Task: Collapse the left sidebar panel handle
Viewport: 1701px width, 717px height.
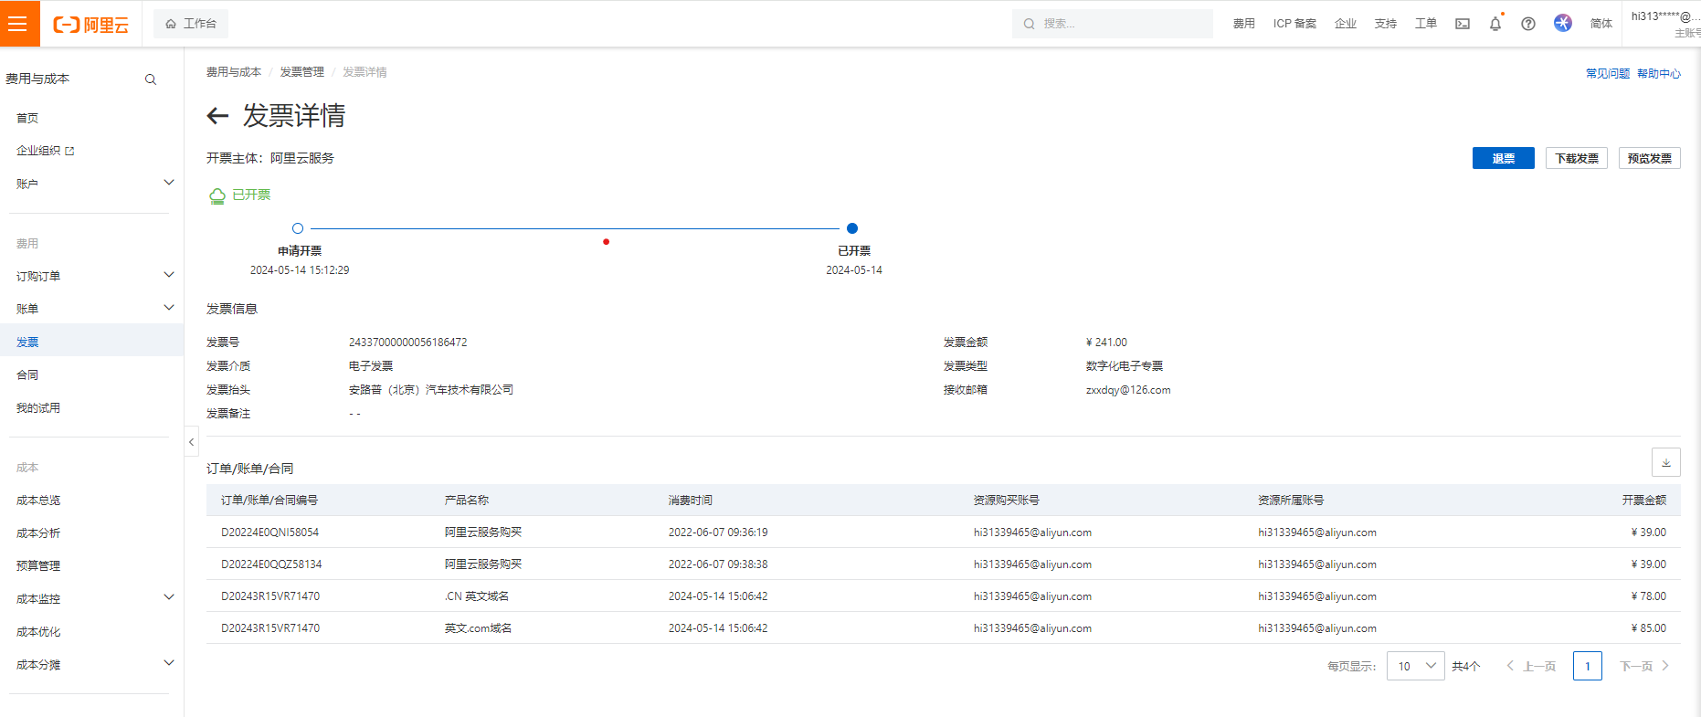Action: [x=191, y=442]
